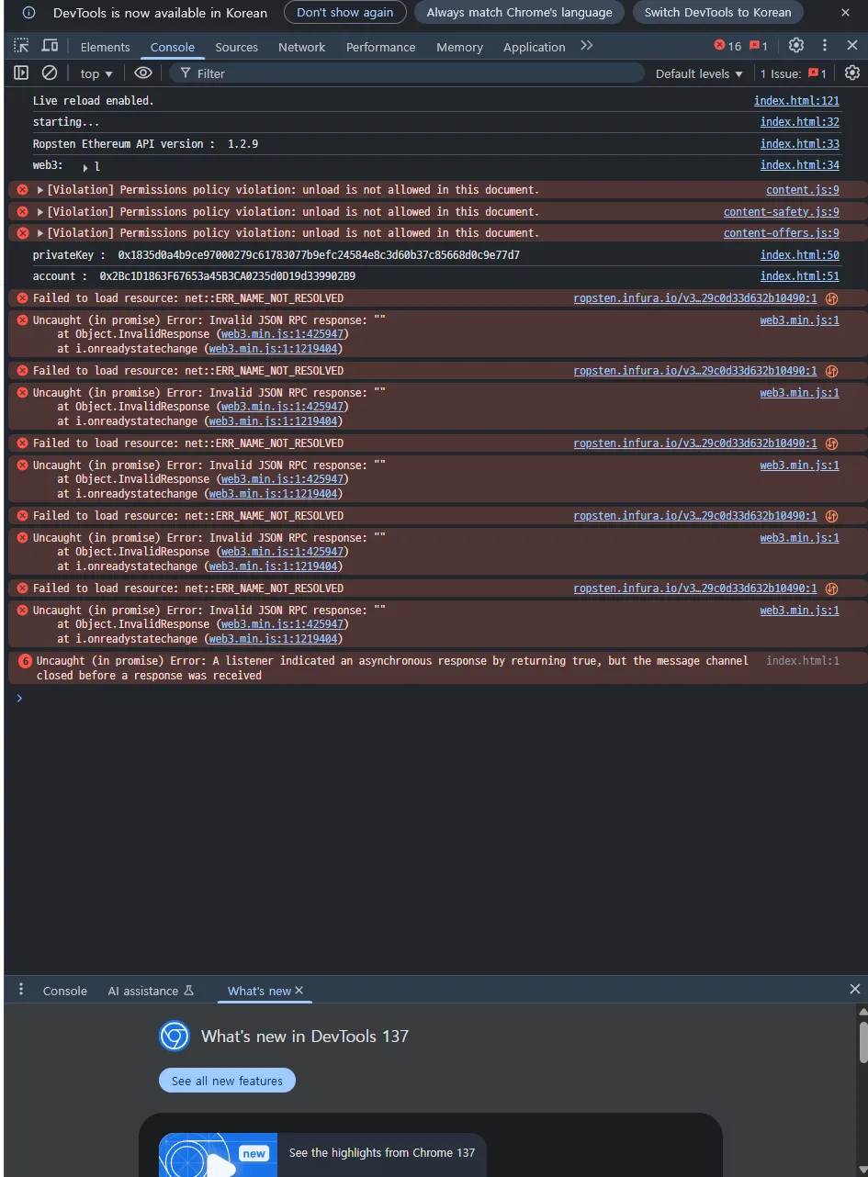
Task: Open the DevTools three-dot customize menu
Action: [x=825, y=46]
